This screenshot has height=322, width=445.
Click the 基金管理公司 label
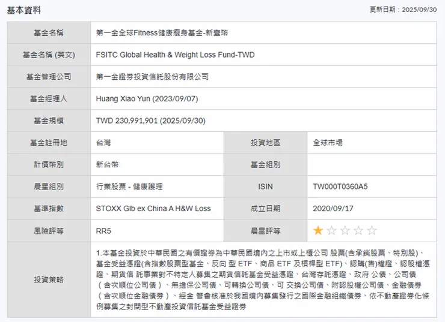(x=49, y=77)
